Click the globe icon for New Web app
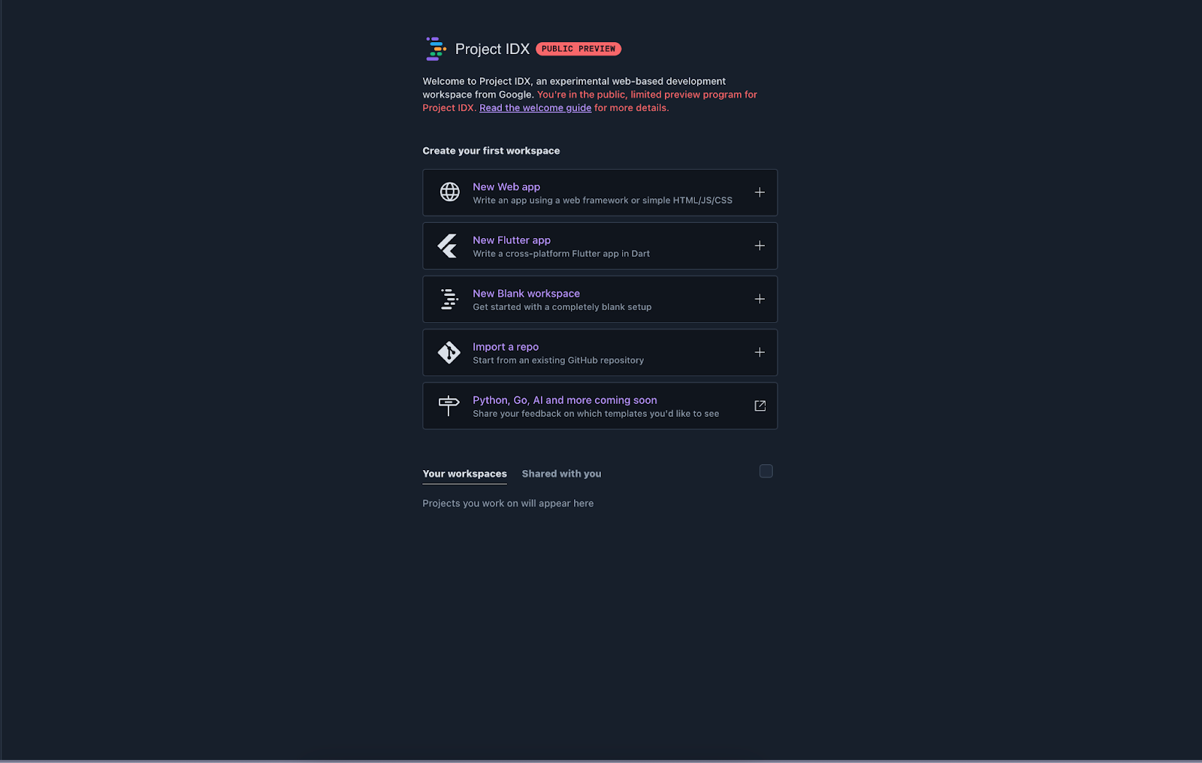Viewport: 1202px width, 763px height. 449,192
